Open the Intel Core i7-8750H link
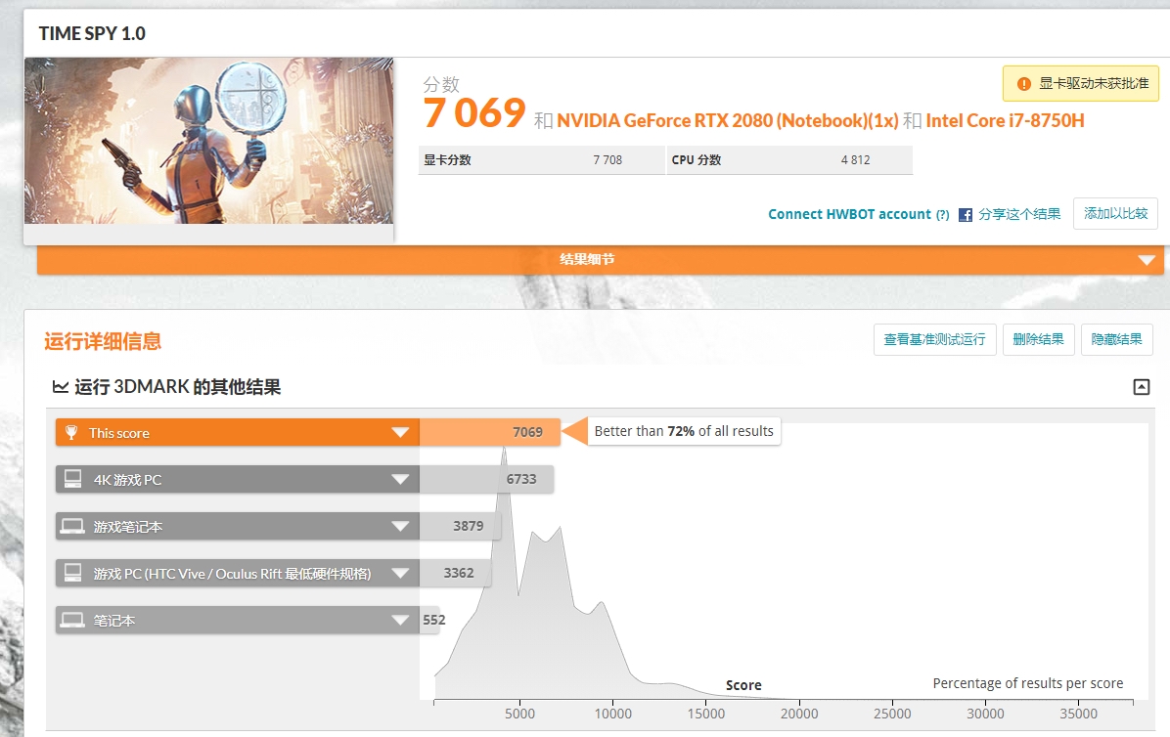The image size is (1170, 737). coord(1005,121)
